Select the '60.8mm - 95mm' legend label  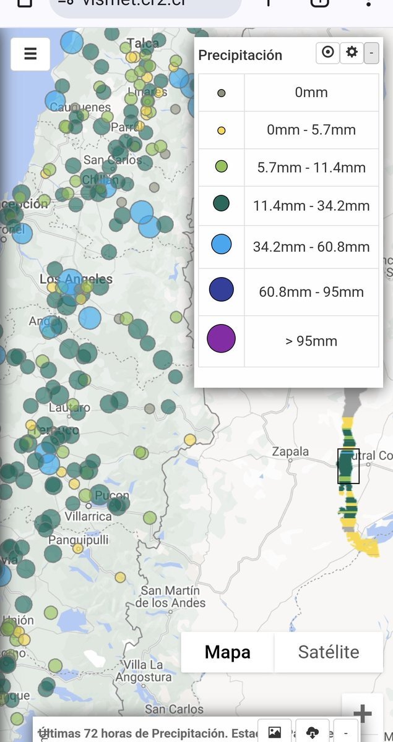pos(311,292)
